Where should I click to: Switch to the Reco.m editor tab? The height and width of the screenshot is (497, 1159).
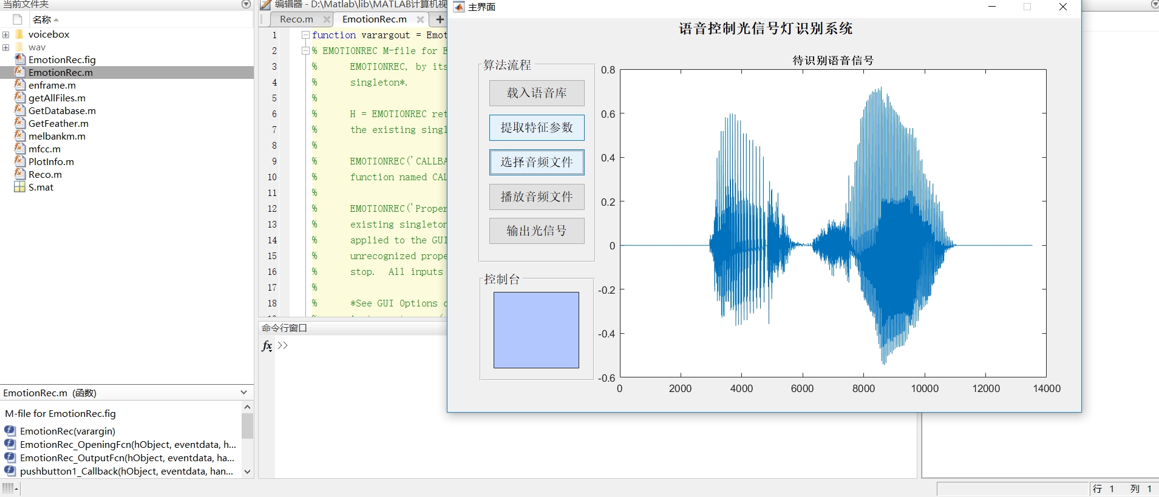[296, 19]
